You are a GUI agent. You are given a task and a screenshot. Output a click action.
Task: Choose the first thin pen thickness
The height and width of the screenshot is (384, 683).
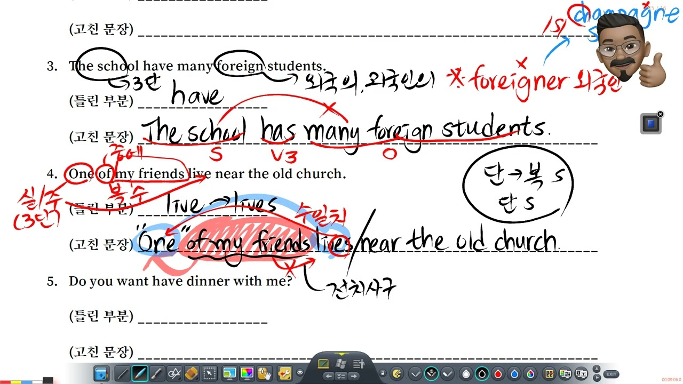(415, 373)
